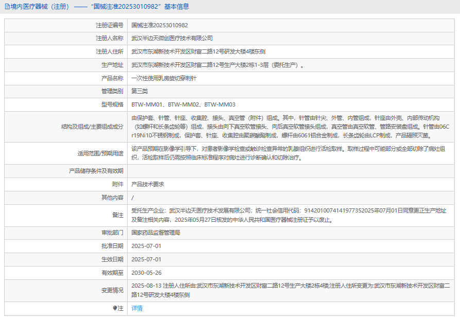Select the expiry date 2030-05-26

pos(146,273)
